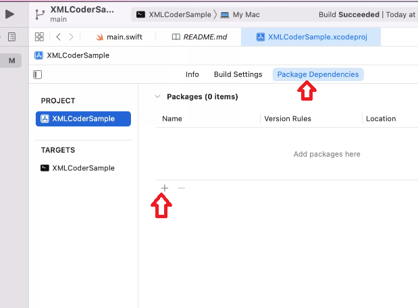Run the project with the play button

point(9,14)
